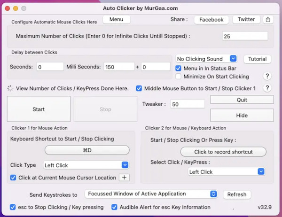This screenshot has height=217, width=282.
Task: Click the share icon next to Twitter
Action: tap(268, 20)
